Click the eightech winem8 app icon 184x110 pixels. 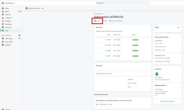tap(27, 8)
